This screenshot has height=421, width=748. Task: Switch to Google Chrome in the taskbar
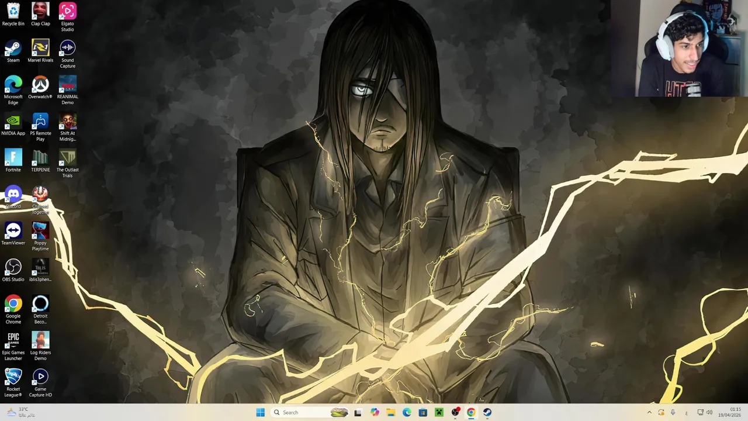tap(471, 412)
